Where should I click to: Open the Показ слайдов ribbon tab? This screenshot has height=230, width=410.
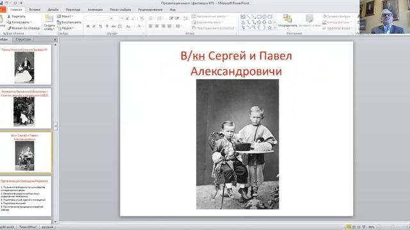[x=120, y=10]
